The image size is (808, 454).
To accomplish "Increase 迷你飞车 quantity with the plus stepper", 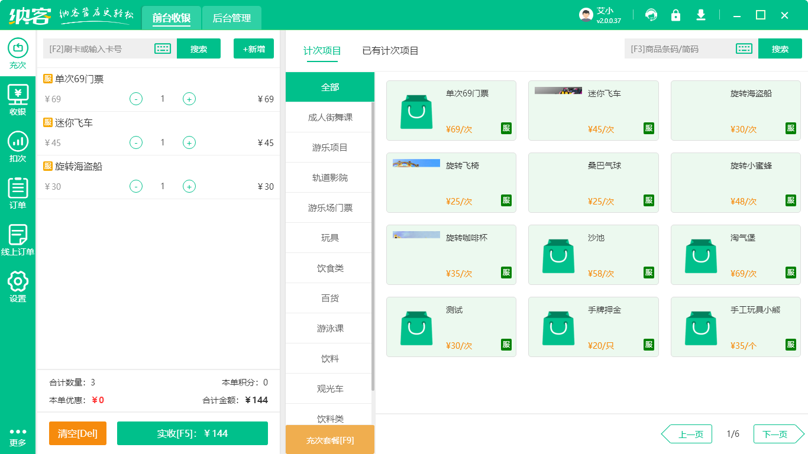I will (x=189, y=142).
